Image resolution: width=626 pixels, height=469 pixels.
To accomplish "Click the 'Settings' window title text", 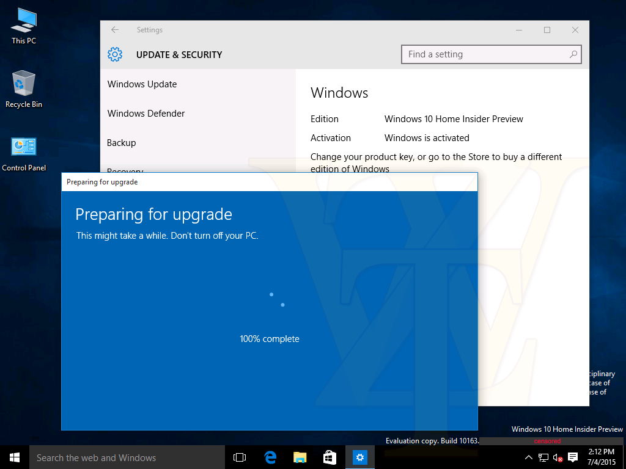I will [x=150, y=30].
